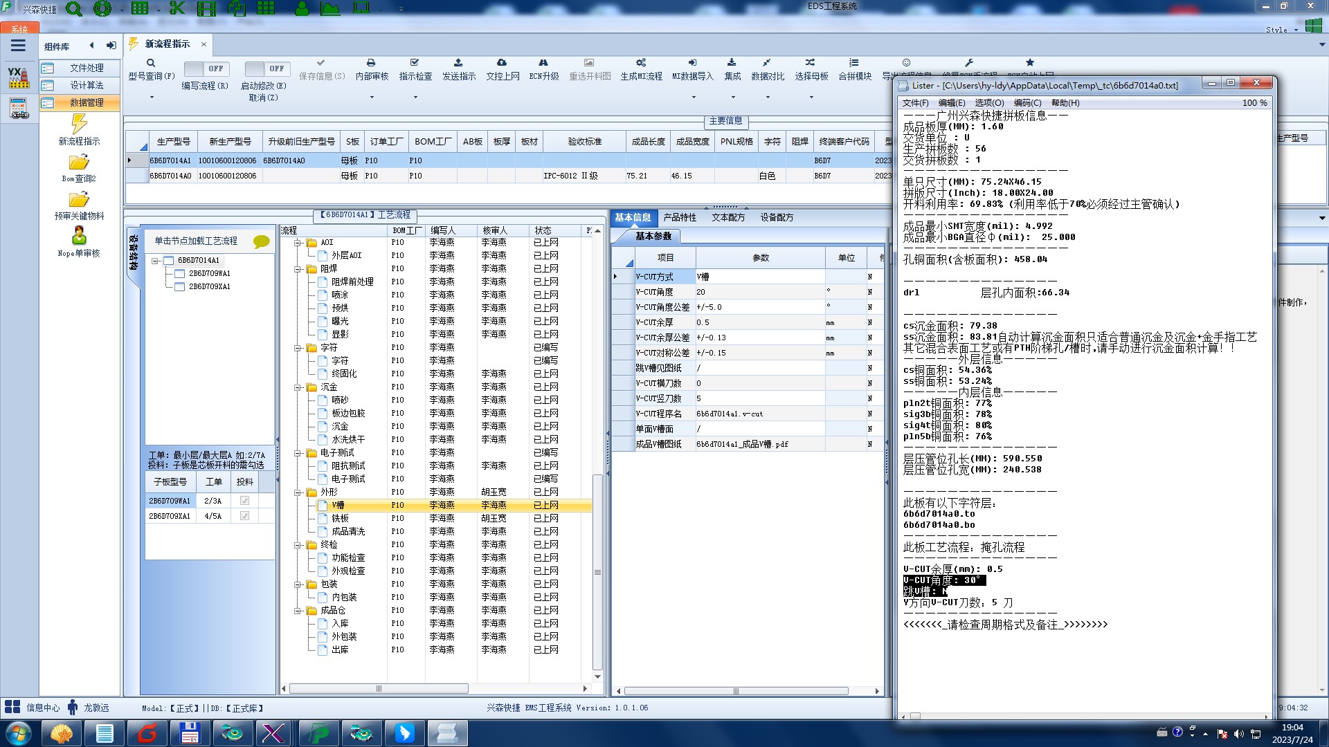The width and height of the screenshot is (1329, 747).
Task: Click the ECN升级 toolbar icon
Action: [x=543, y=63]
